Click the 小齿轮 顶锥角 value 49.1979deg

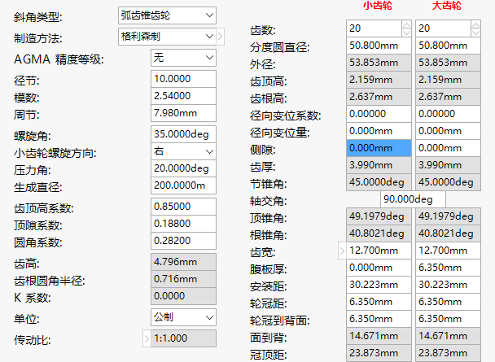(x=379, y=216)
